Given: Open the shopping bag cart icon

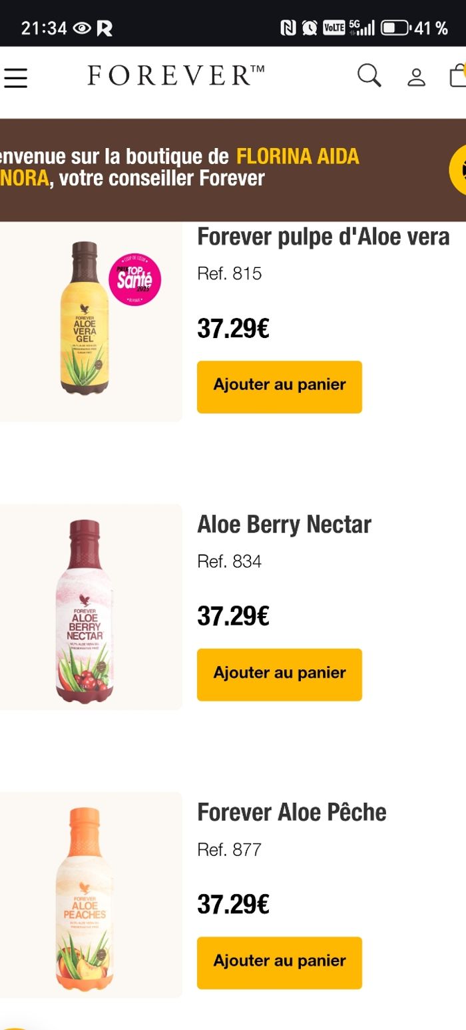Looking at the screenshot, I should pyautogui.click(x=458, y=75).
